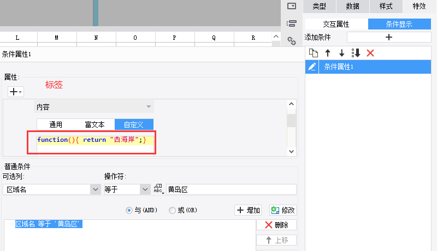This screenshot has width=437, height=251.
Task: Click the ABC value type icon
Action: tap(159, 189)
